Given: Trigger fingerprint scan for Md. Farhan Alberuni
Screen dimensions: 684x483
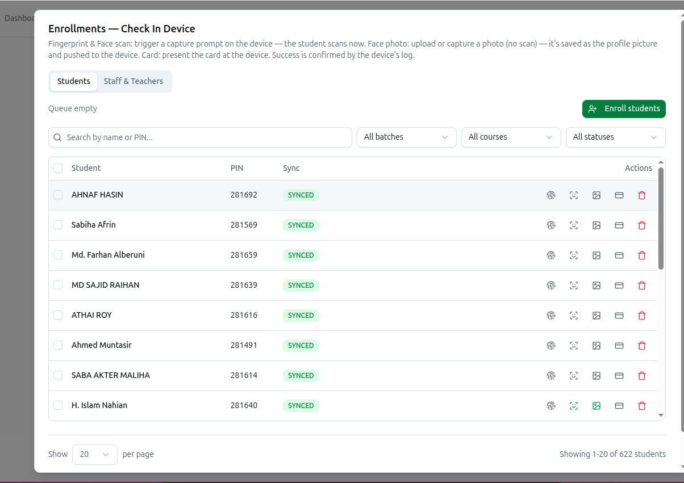Looking at the screenshot, I should [551, 255].
